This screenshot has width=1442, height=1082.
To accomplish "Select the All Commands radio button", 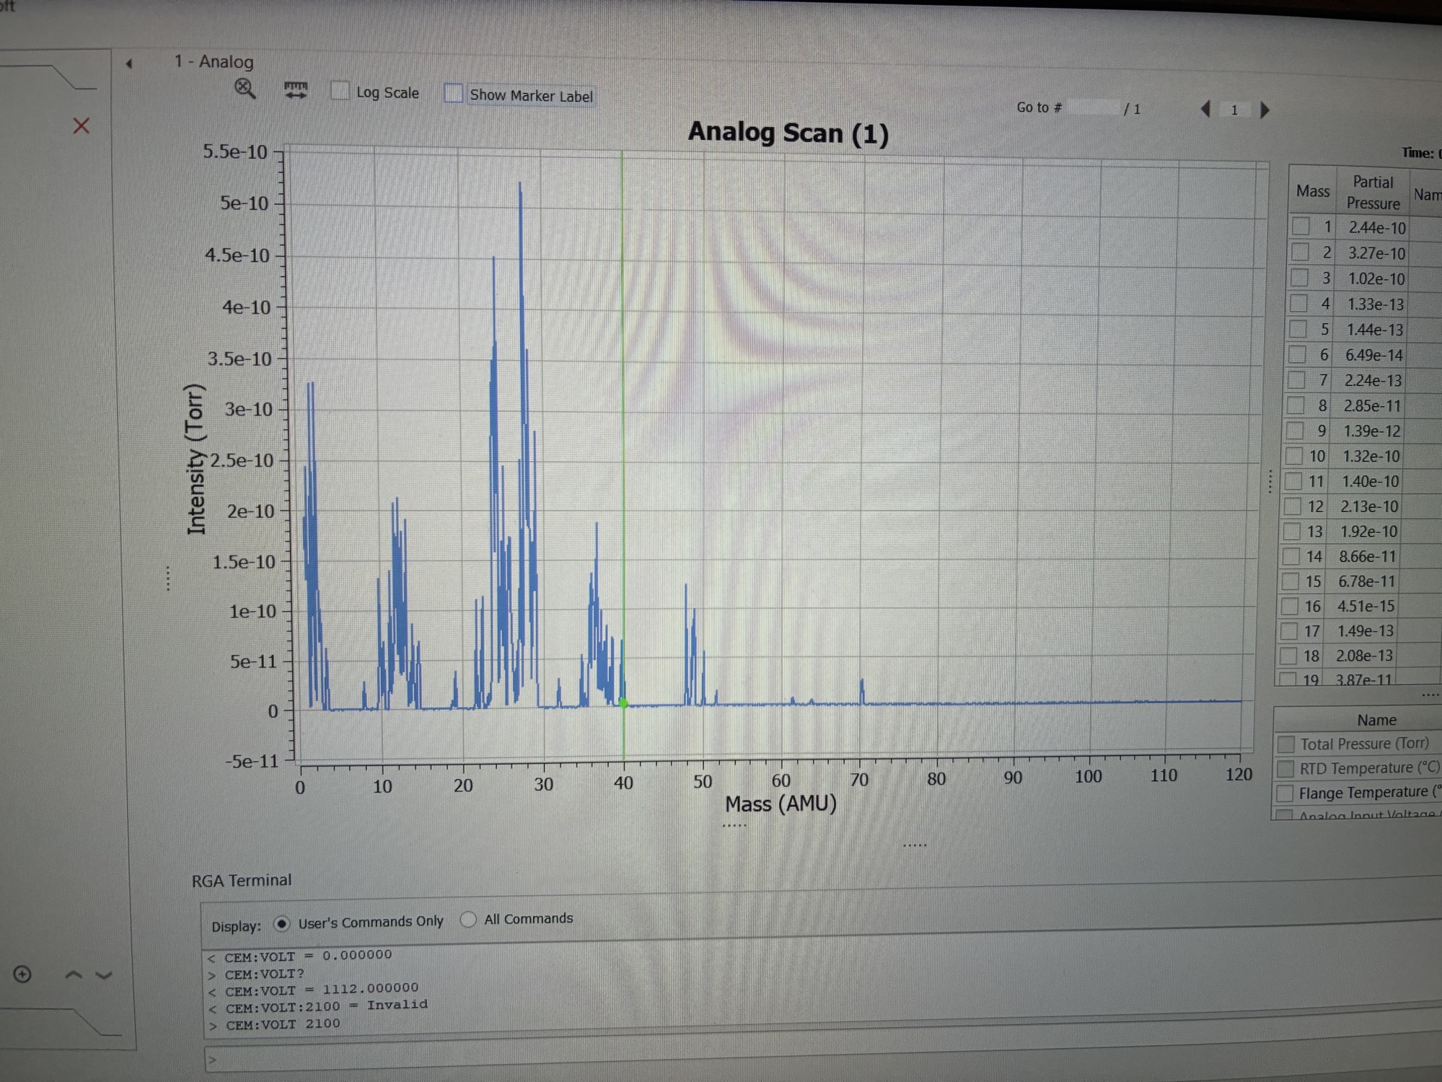I will pos(468,919).
